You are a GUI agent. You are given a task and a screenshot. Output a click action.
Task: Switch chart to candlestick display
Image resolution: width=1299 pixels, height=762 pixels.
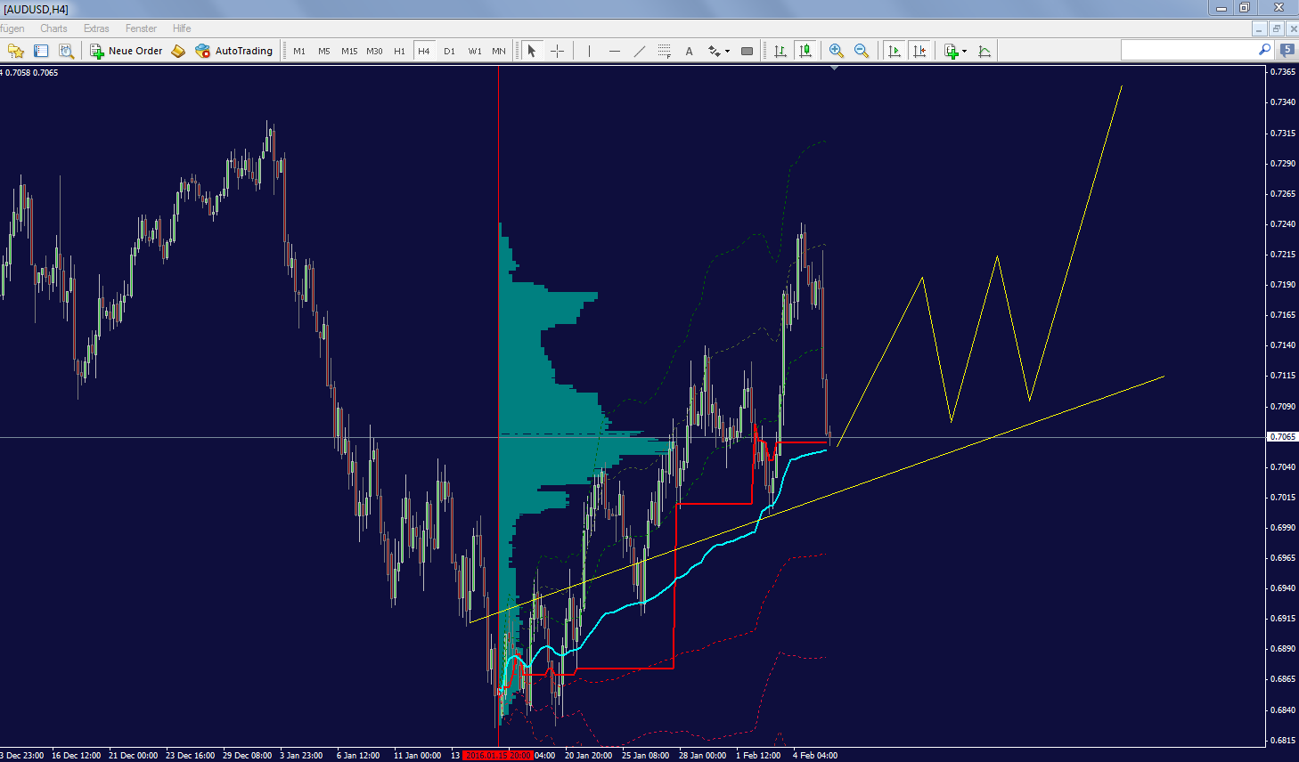click(x=805, y=51)
